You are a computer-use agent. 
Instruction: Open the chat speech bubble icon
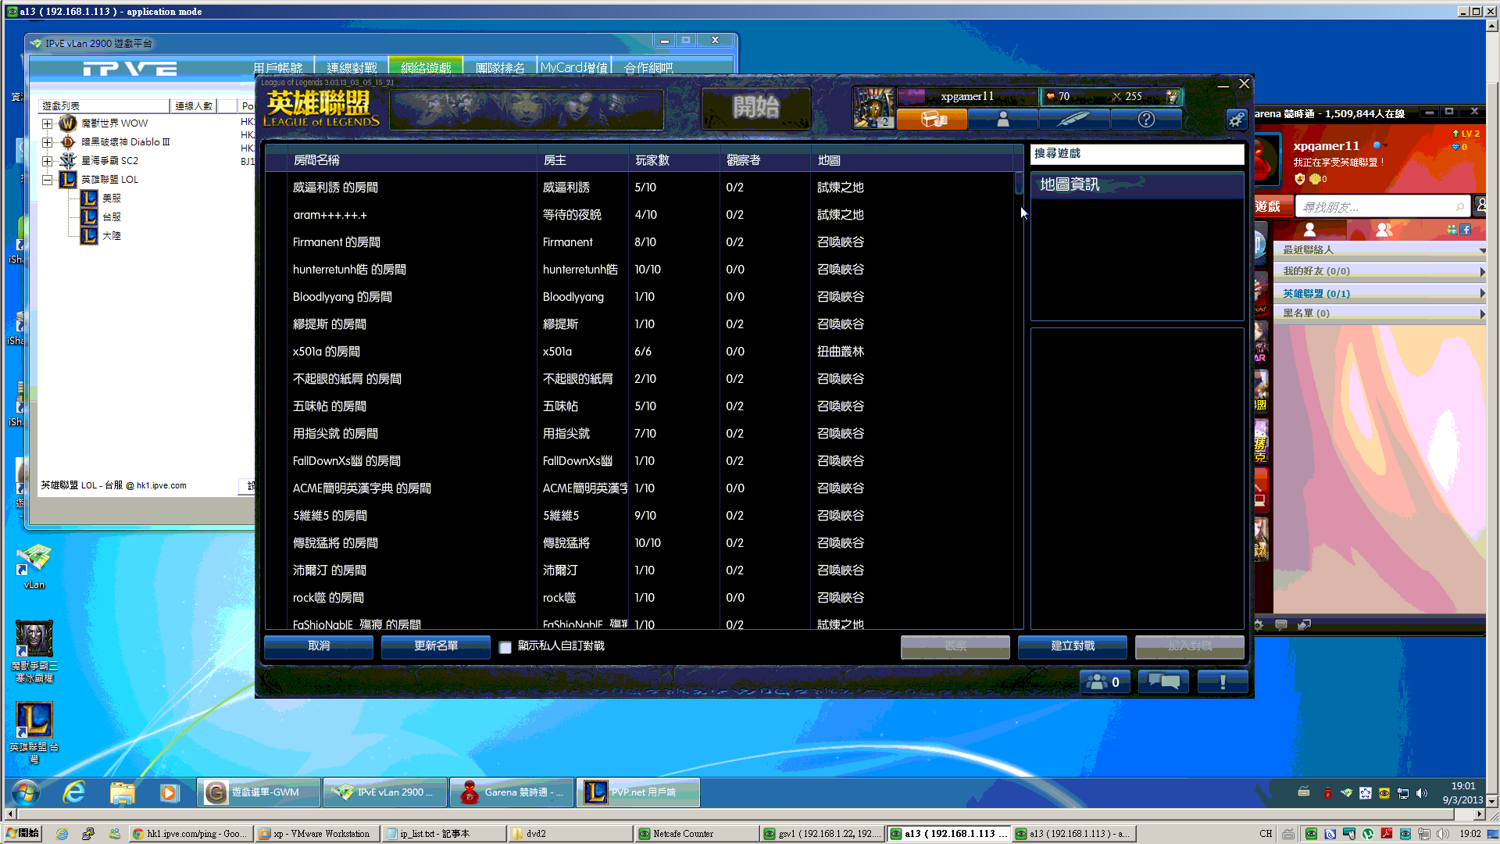tap(1163, 681)
